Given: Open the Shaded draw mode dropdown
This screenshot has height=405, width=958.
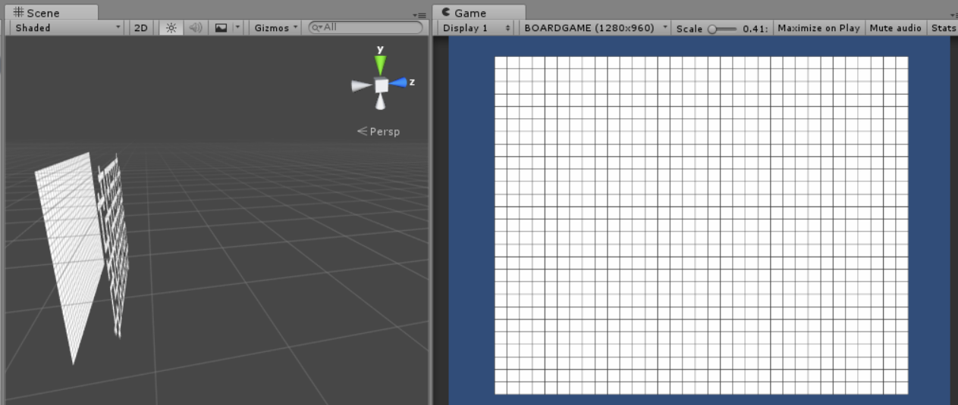Looking at the screenshot, I should (67, 28).
